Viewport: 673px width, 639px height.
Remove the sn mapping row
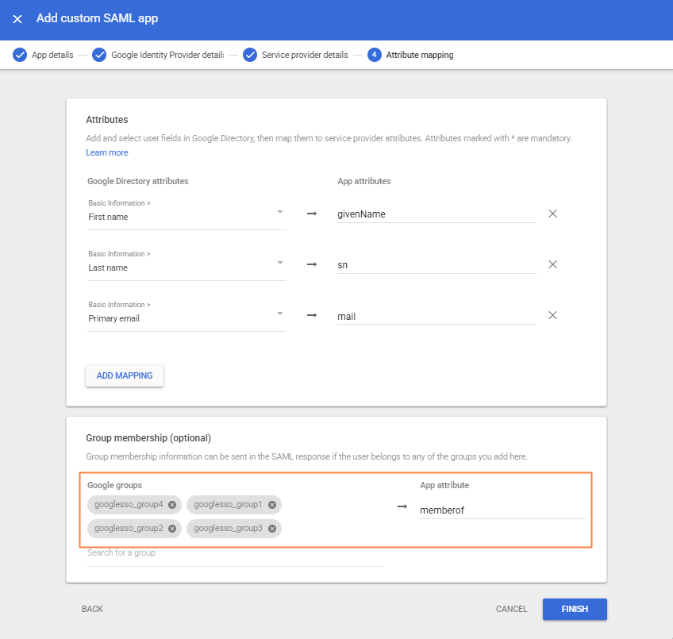[552, 264]
